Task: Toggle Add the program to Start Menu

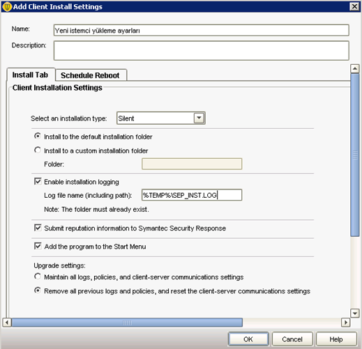Action: (x=38, y=246)
